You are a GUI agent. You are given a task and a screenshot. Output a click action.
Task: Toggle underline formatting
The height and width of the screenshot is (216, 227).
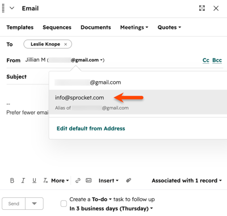pos(34,180)
